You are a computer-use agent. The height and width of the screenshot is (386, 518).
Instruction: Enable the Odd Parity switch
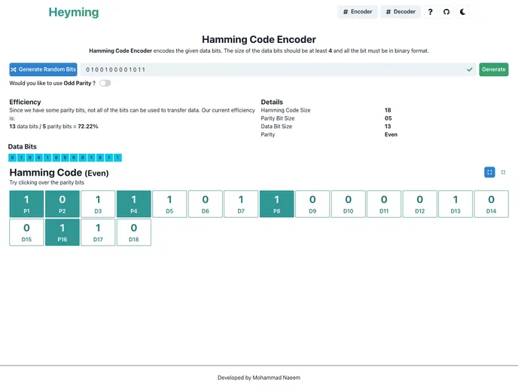(105, 83)
